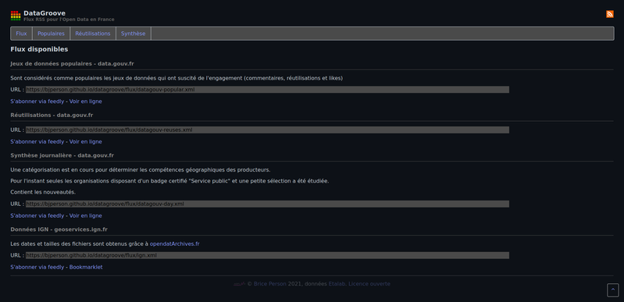The height and width of the screenshot is (302, 624).
Task: Go to the Réutilisations tab
Action: coord(93,34)
